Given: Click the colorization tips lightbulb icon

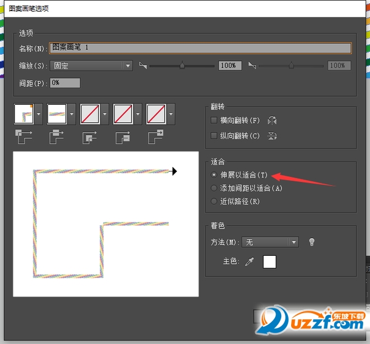Looking at the screenshot, I should point(311,242).
